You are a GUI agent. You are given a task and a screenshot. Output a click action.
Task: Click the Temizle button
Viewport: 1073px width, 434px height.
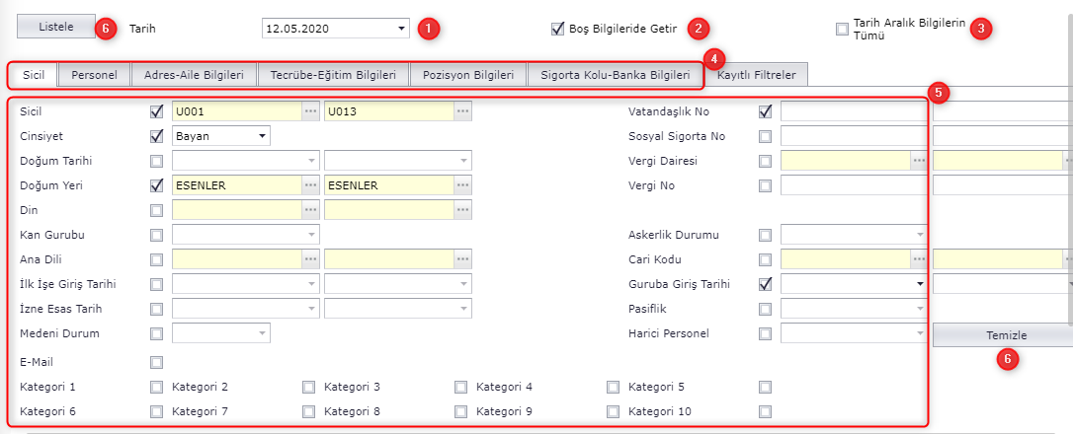coord(1002,335)
